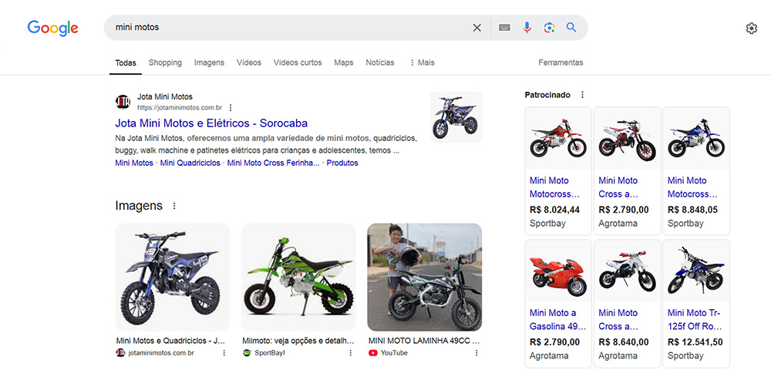Open boy with mini moto YouTube image

[x=424, y=277]
